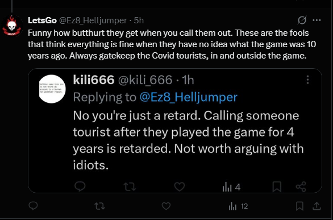This screenshot has width=333, height=220.
Task: Open the kili666 profile picture
Action: click(52, 89)
